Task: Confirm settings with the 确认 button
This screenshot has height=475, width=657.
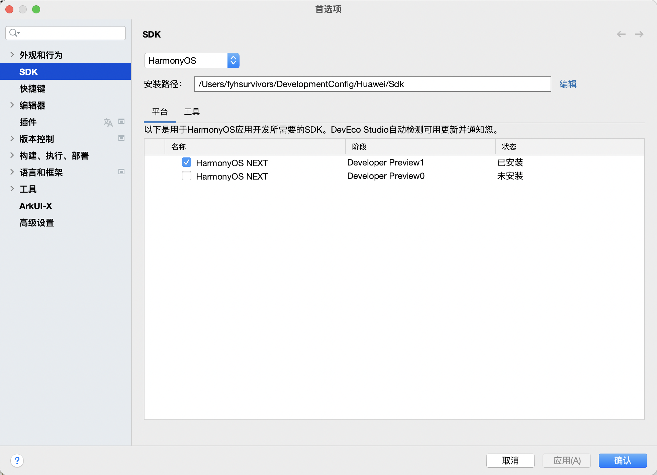Action: (x=622, y=461)
